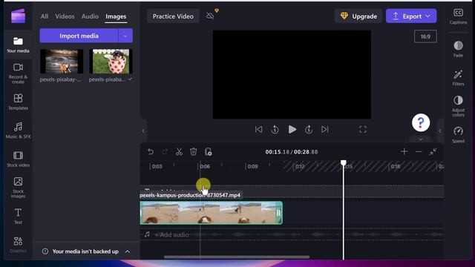The image size is (475, 267).
Task: Collapse the right property panel
Action: (440, 131)
